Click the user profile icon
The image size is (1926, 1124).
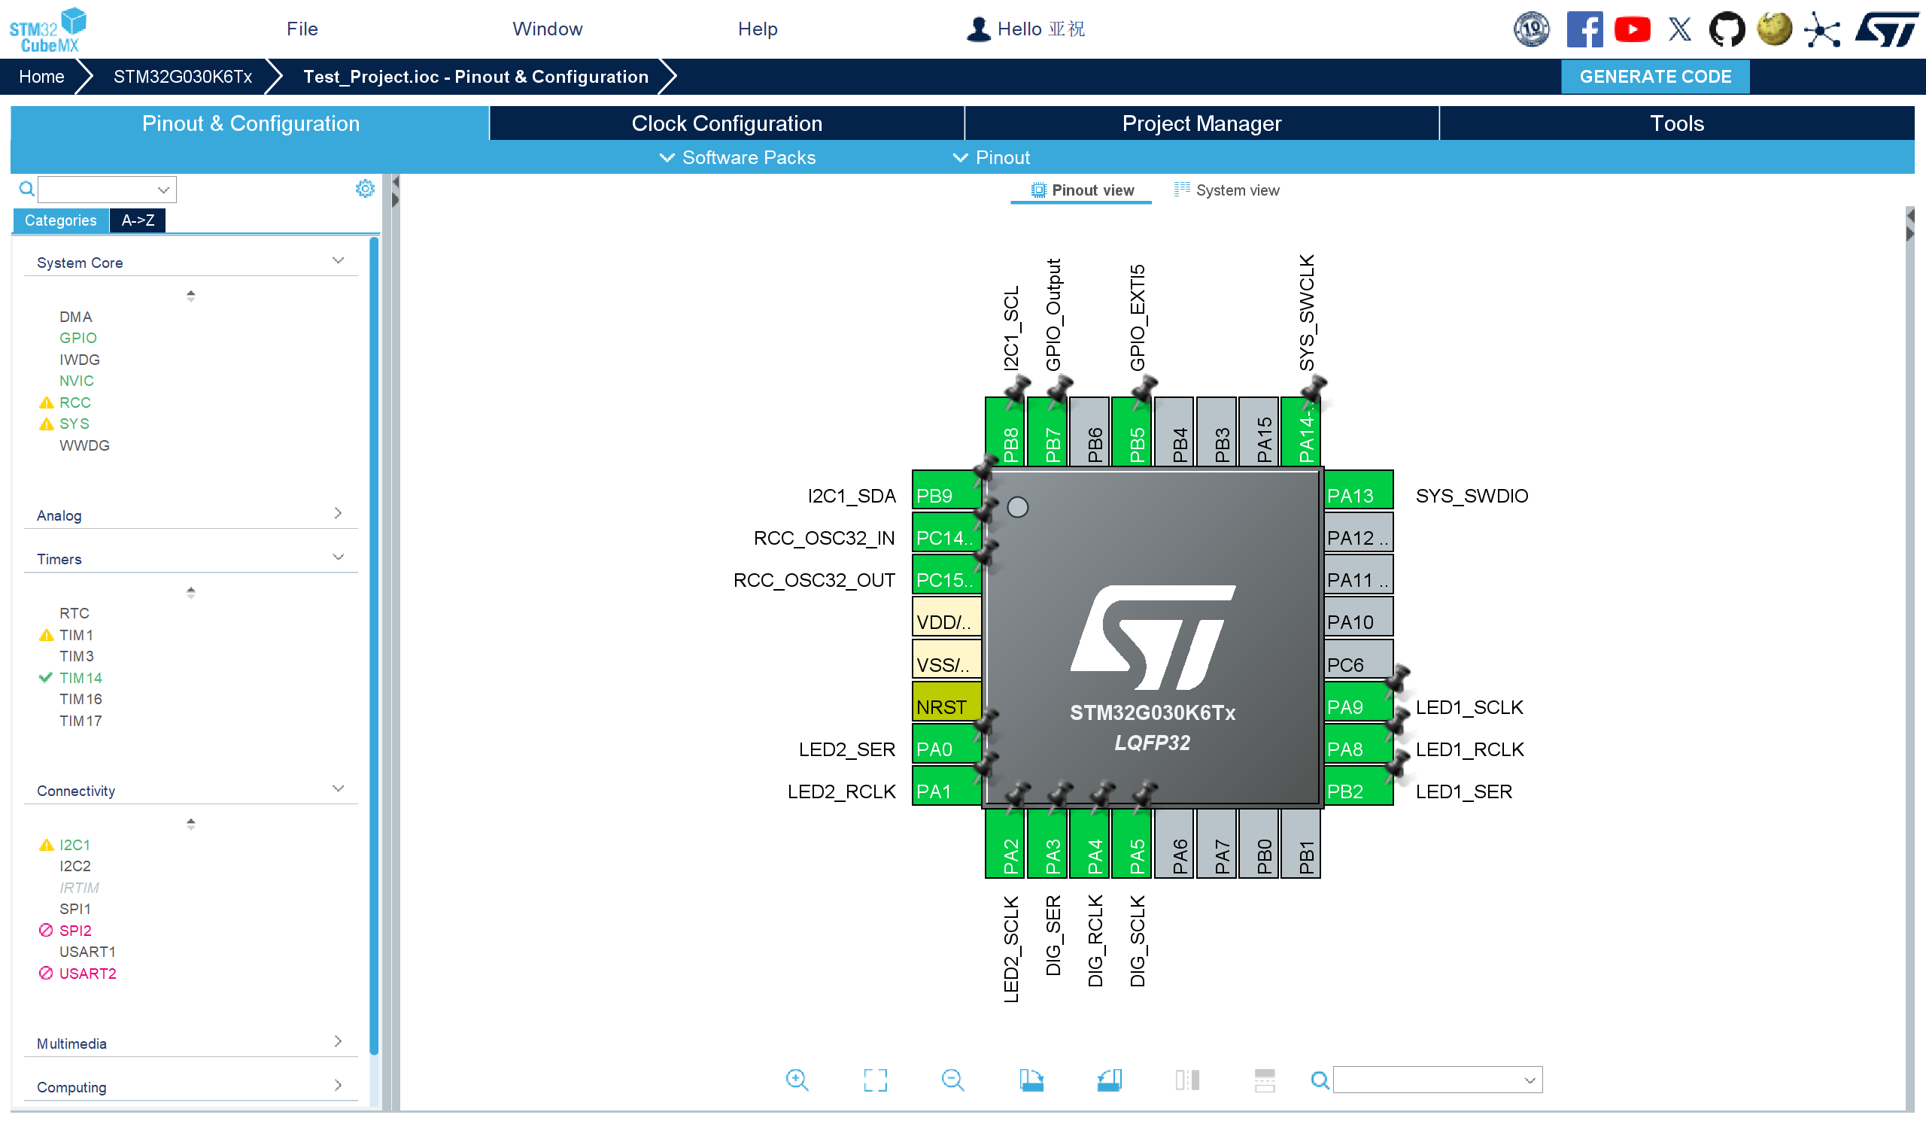pyautogui.click(x=978, y=29)
